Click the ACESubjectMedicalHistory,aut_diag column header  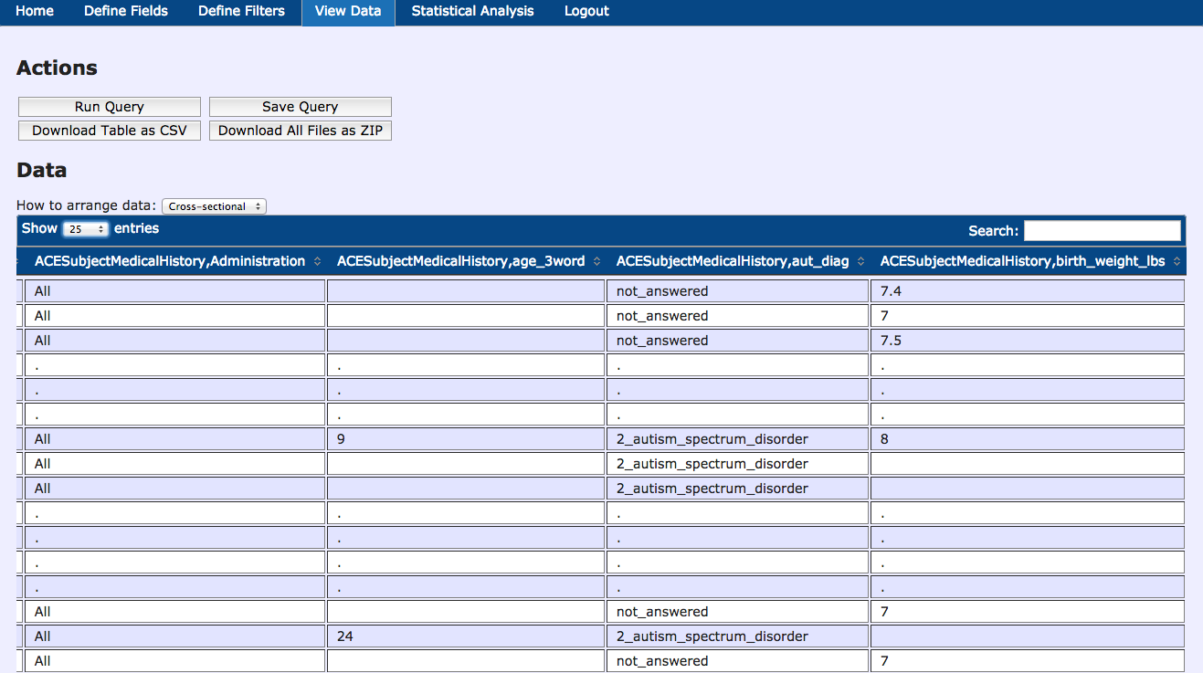click(732, 261)
